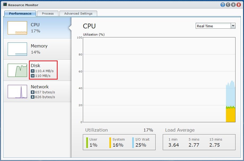The image size is (244, 161).
Task: Click the blue I/O Wait color swatch
Action: pyautogui.click(x=133, y=142)
